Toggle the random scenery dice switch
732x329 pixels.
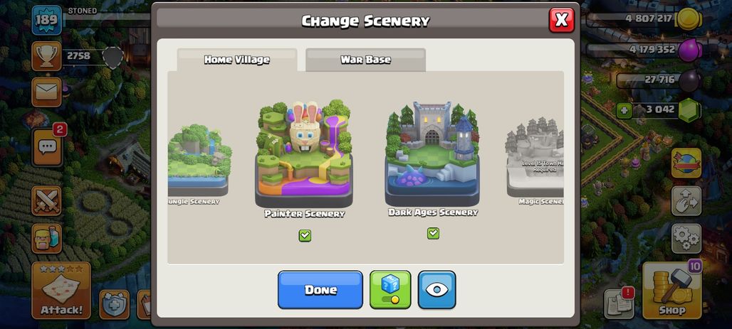[390, 289]
